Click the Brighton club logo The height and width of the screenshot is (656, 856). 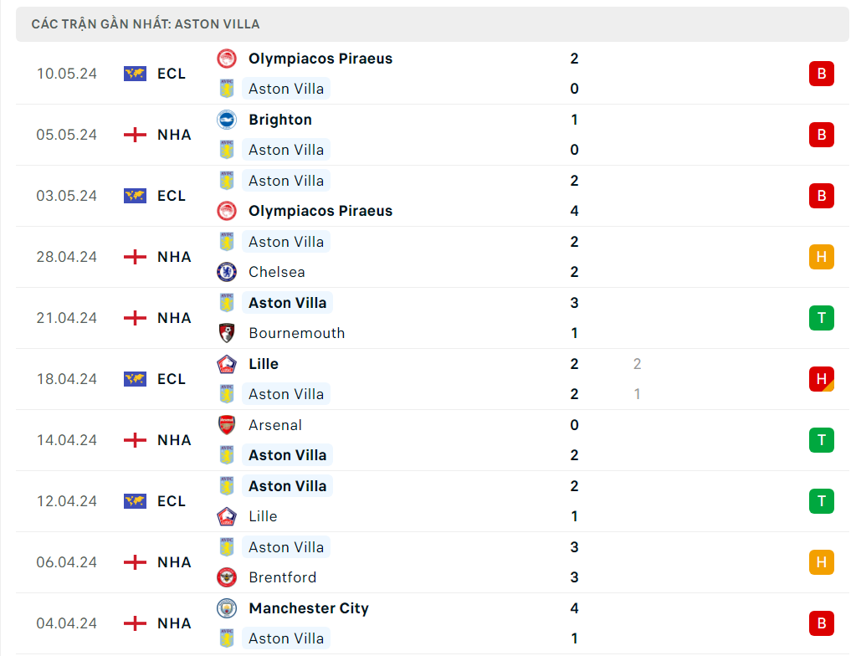pos(227,120)
